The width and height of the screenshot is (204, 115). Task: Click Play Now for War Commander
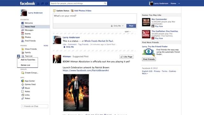159,26
